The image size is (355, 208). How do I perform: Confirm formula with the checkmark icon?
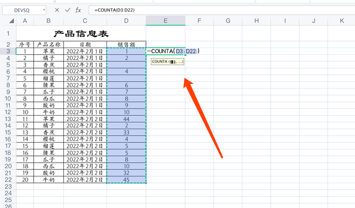(x=68, y=10)
